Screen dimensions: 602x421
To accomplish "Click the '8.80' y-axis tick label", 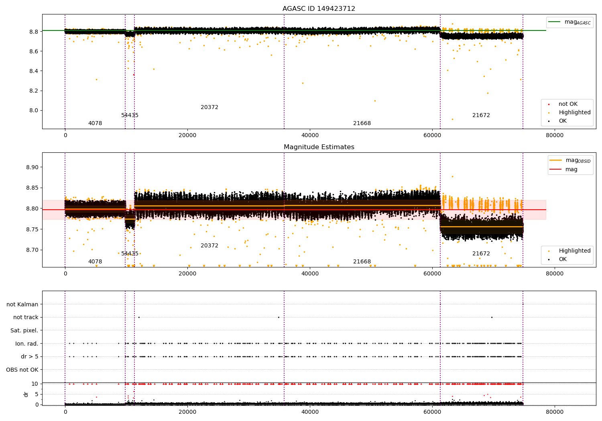I will tap(32, 209).
